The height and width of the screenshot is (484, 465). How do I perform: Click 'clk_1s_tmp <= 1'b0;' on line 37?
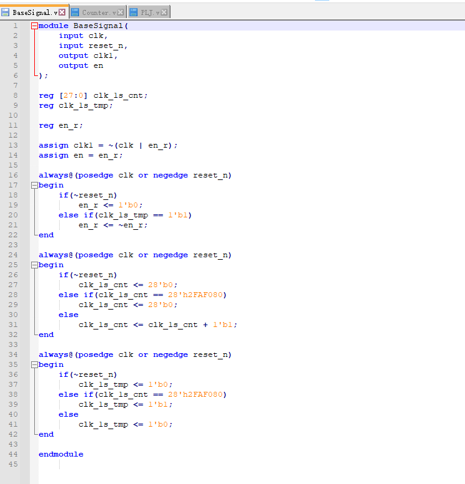(126, 384)
